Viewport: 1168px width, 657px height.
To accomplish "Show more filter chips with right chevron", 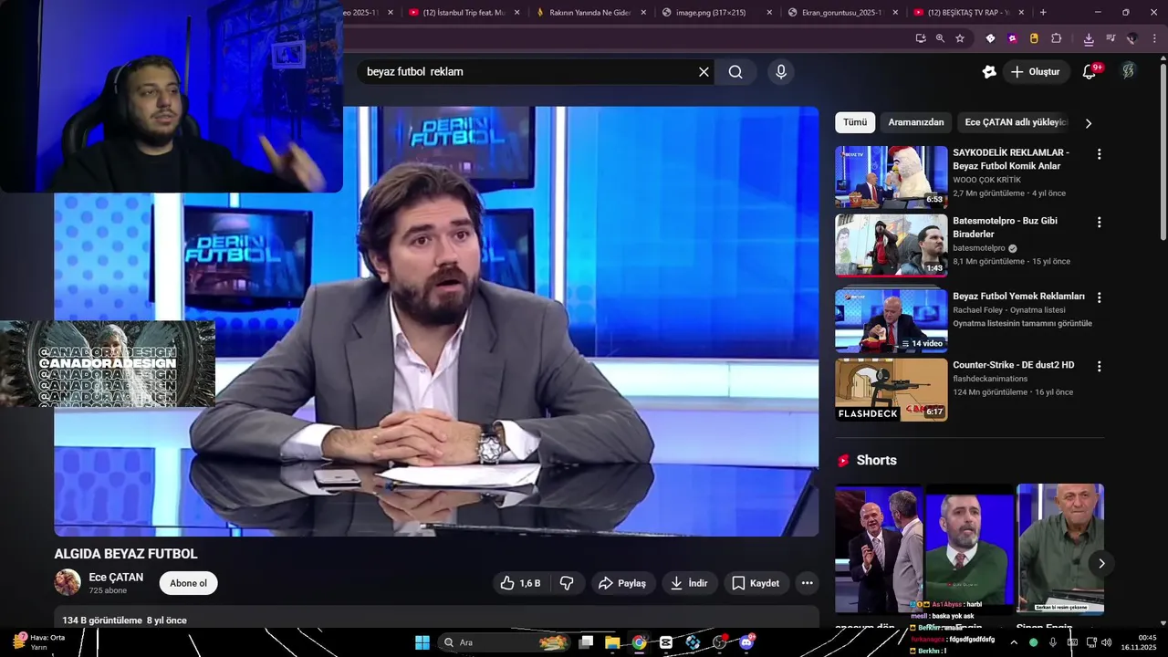I will click(x=1088, y=123).
